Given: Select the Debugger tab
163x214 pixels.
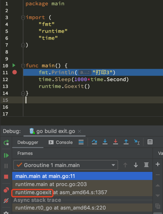Looking at the screenshot, I should 28,142.
